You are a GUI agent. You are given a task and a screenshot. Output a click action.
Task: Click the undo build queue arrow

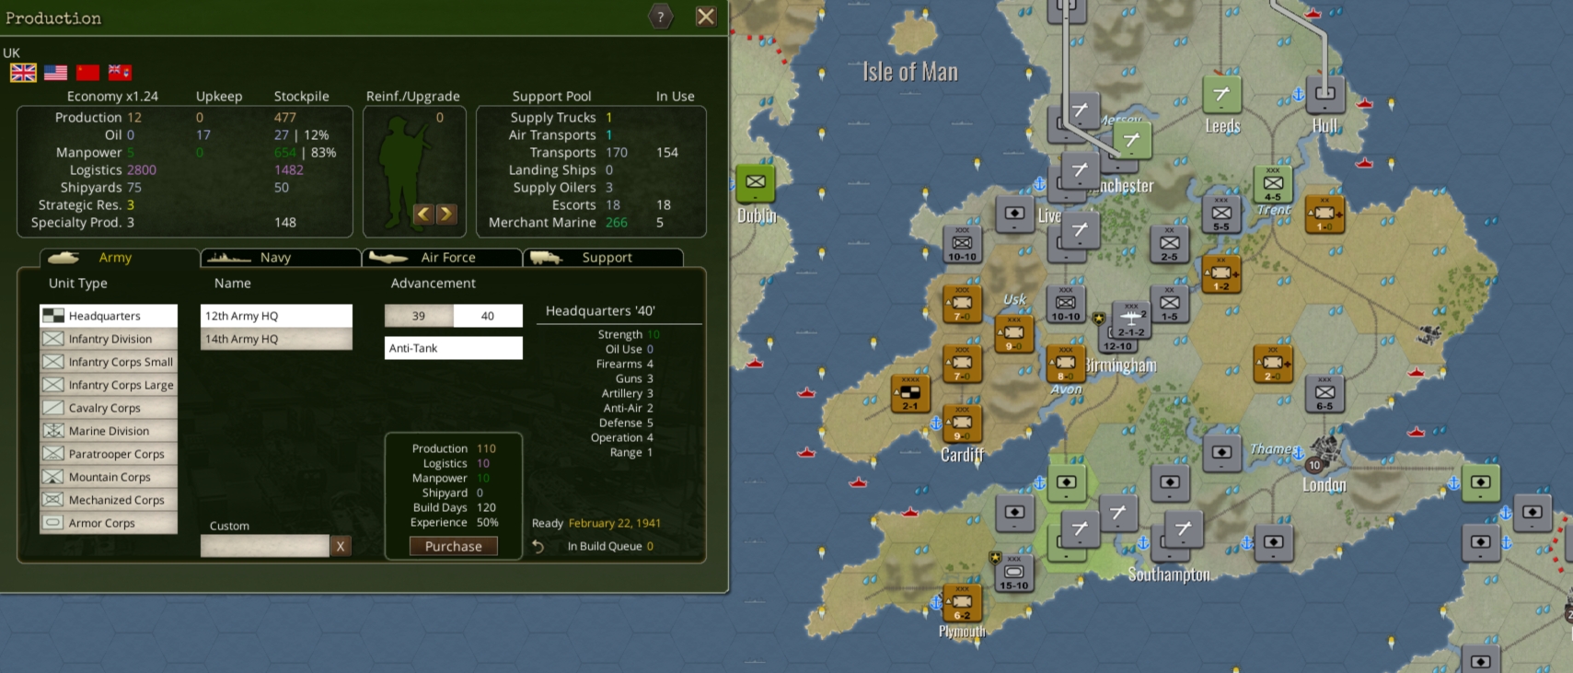click(x=538, y=547)
